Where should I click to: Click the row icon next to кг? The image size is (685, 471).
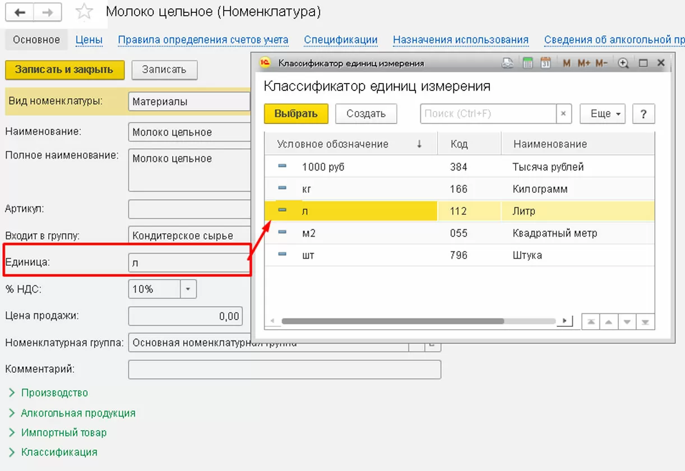283,188
